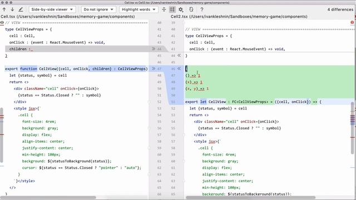Jump to next difference with down arrow
Image resolution: width=356 pixels, height=200 pixels.
(12, 9)
